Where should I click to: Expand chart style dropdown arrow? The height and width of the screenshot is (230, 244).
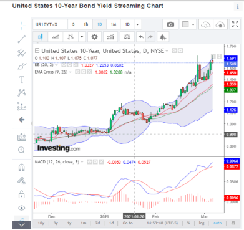(x=82, y=37)
